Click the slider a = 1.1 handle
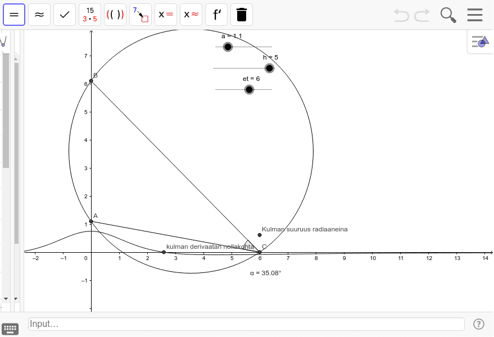Viewport: 494px width, 337px height. pyautogui.click(x=228, y=47)
